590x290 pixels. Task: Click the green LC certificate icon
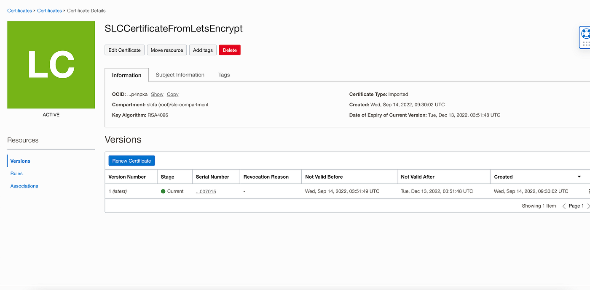(x=51, y=65)
